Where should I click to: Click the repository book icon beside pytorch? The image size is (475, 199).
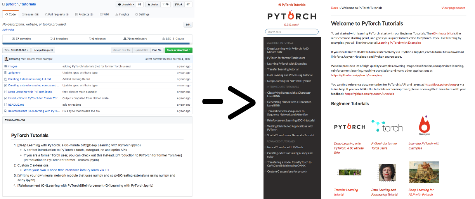[x=3, y=4]
